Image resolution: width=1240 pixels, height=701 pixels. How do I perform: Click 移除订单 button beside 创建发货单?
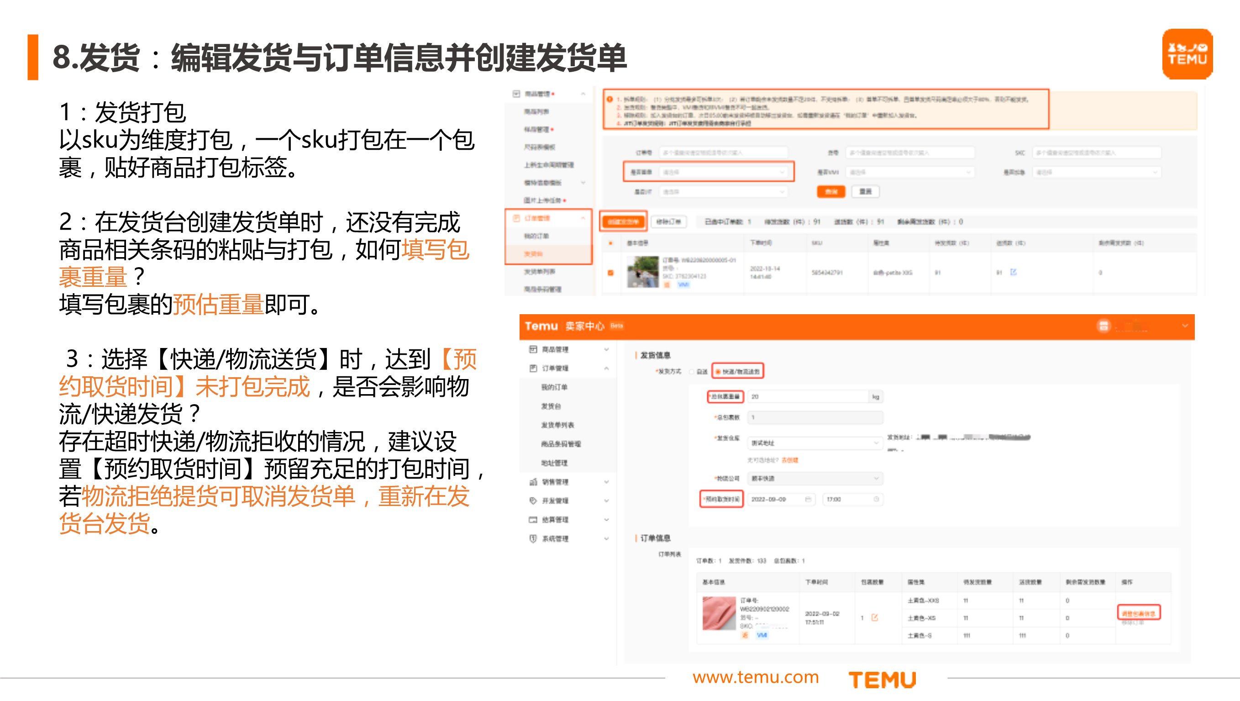668,221
